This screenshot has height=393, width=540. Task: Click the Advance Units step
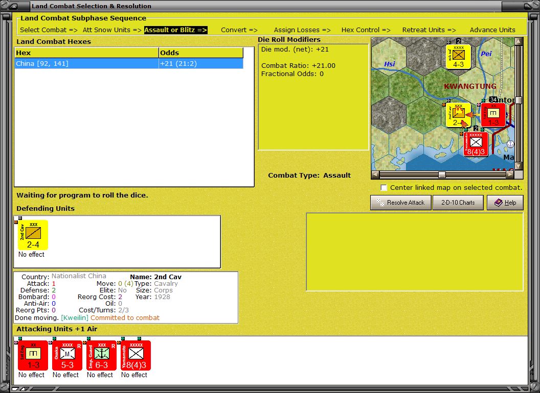(492, 30)
